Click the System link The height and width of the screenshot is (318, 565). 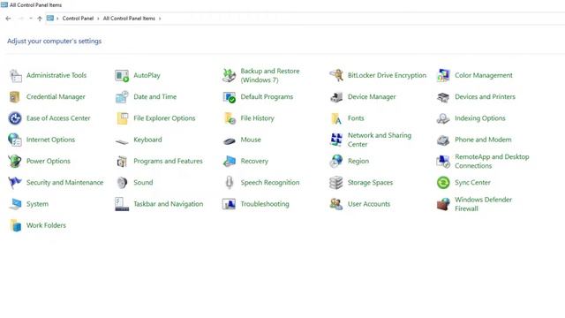click(37, 204)
